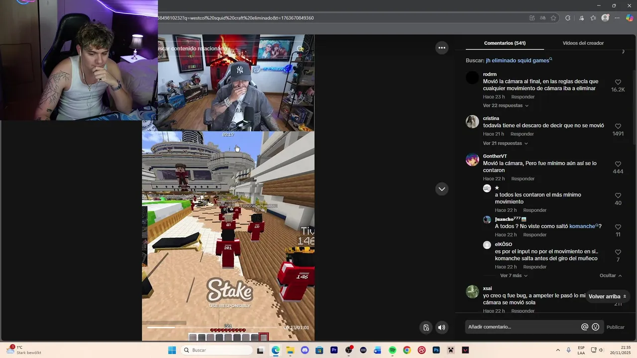
Task: Like cristina's comment with the heart
Action: point(618,126)
